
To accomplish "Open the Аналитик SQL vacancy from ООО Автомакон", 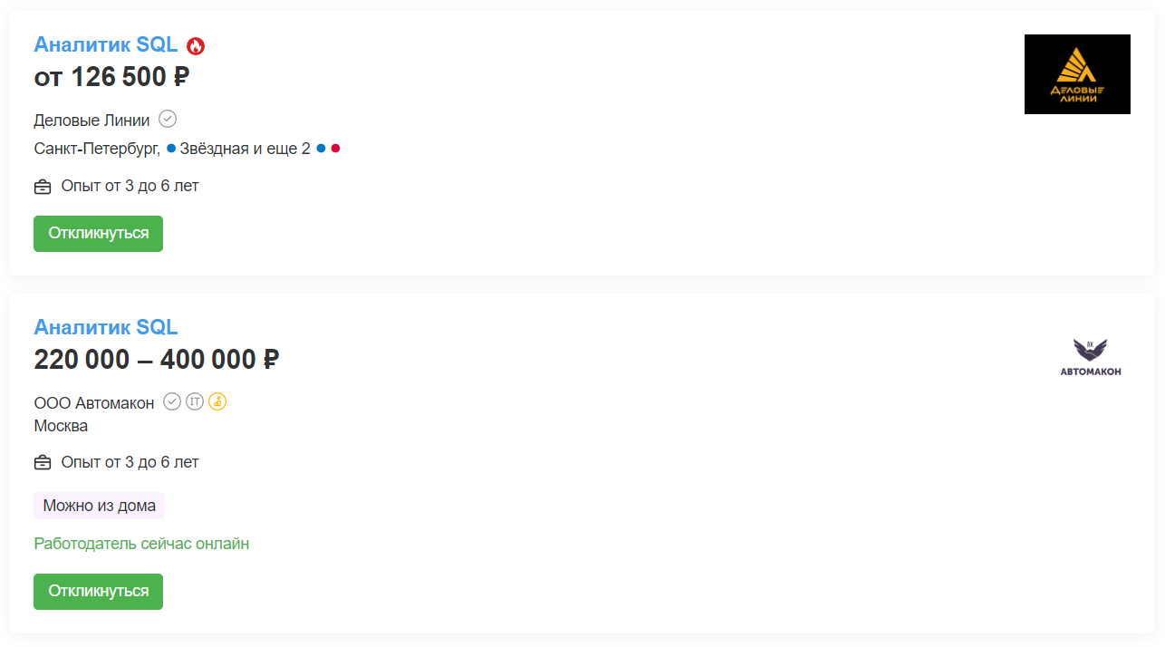I will pyautogui.click(x=106, y=327).
